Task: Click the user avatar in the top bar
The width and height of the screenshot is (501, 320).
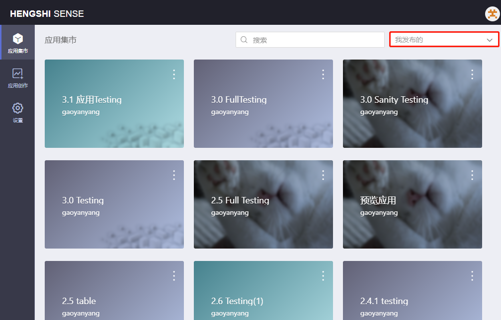Action: pyautogui.click(x=492, y=14)
